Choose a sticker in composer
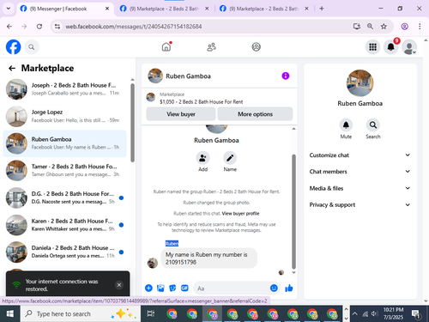Screen dimensions: 429x322 click(x=172, y=288)
